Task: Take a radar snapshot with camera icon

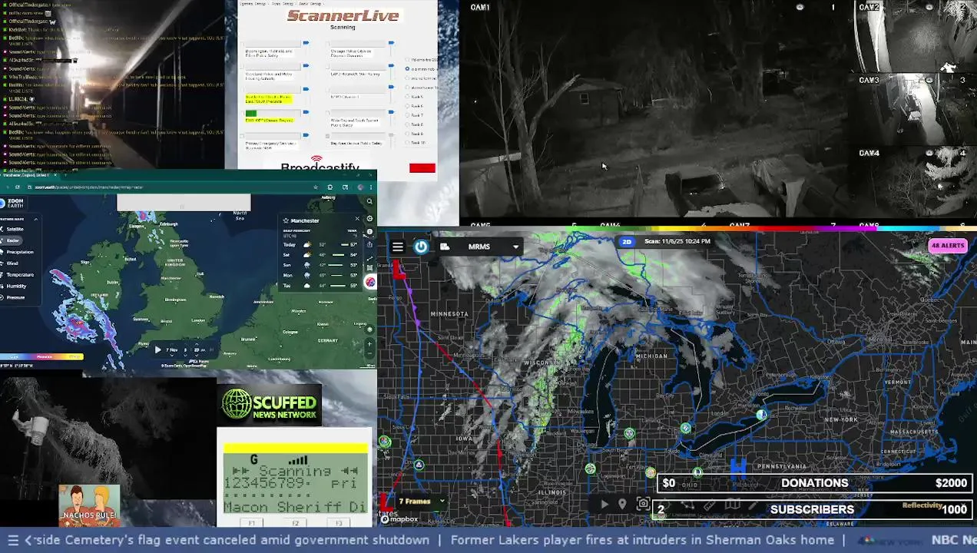Action: (x=643, y=504)
